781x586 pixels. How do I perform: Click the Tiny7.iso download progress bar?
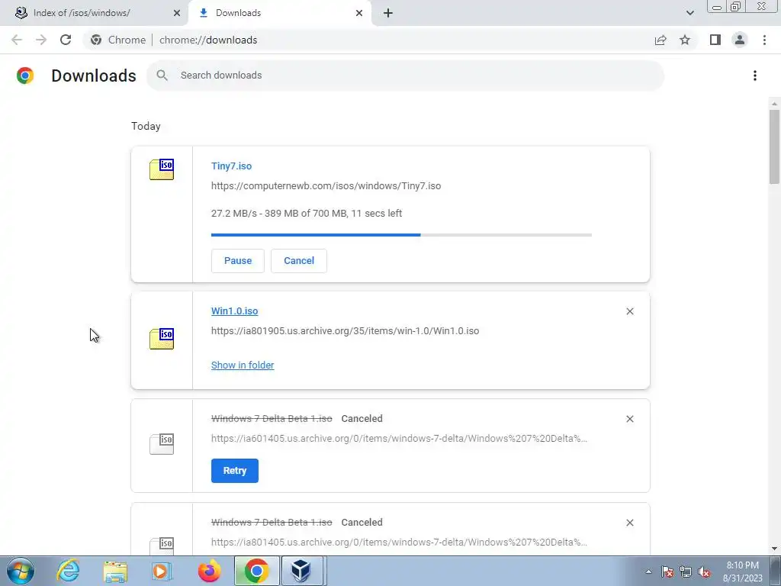click(x=401, y=234)
